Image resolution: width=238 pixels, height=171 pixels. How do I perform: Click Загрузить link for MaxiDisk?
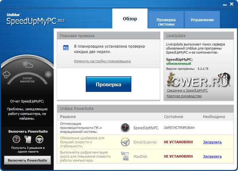212,156
